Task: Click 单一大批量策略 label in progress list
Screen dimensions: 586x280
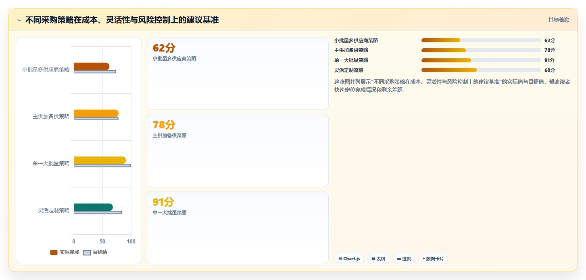Action: (x=351, y=60)
